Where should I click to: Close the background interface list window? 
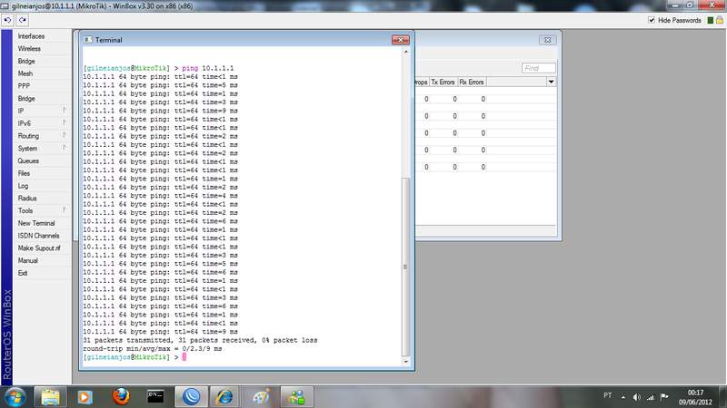[547, 40]
